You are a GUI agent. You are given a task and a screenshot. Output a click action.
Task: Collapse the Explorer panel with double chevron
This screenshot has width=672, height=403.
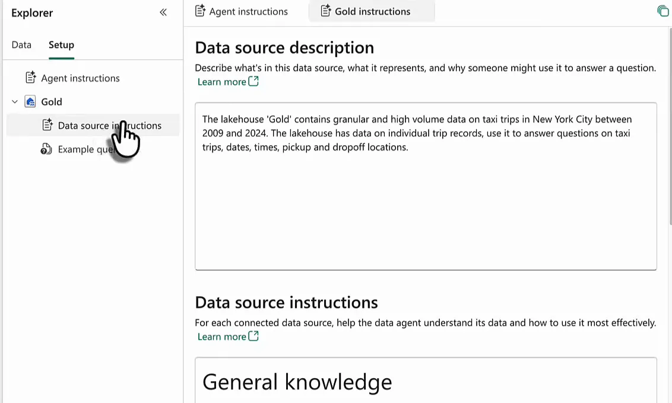[x=163, y=12]
